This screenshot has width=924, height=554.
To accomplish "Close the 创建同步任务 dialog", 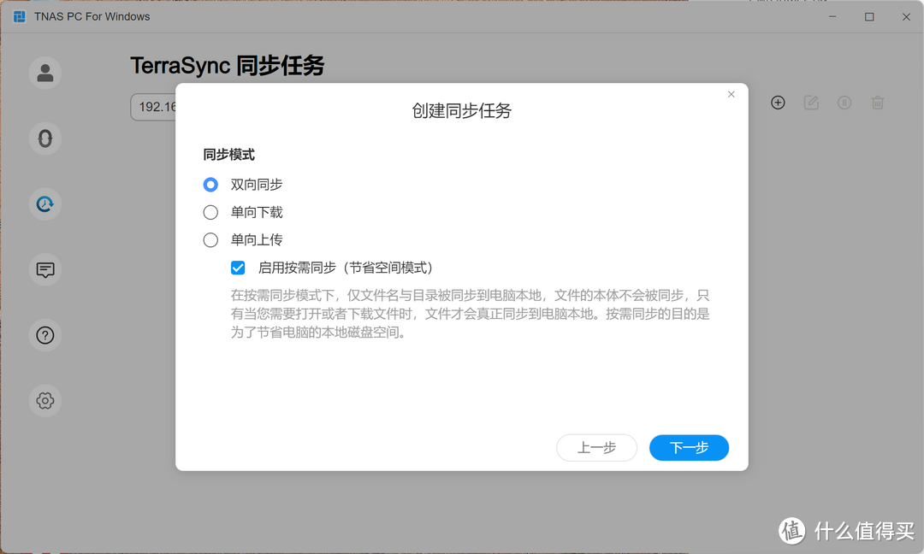I will coord(731,94).
